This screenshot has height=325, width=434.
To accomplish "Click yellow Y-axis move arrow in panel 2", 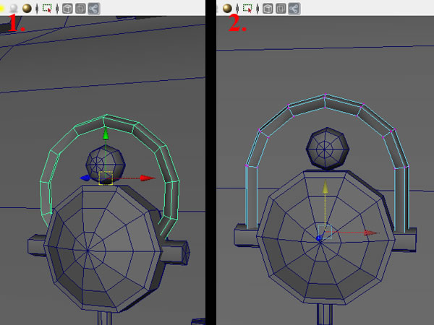I will [x=325, y=187].
